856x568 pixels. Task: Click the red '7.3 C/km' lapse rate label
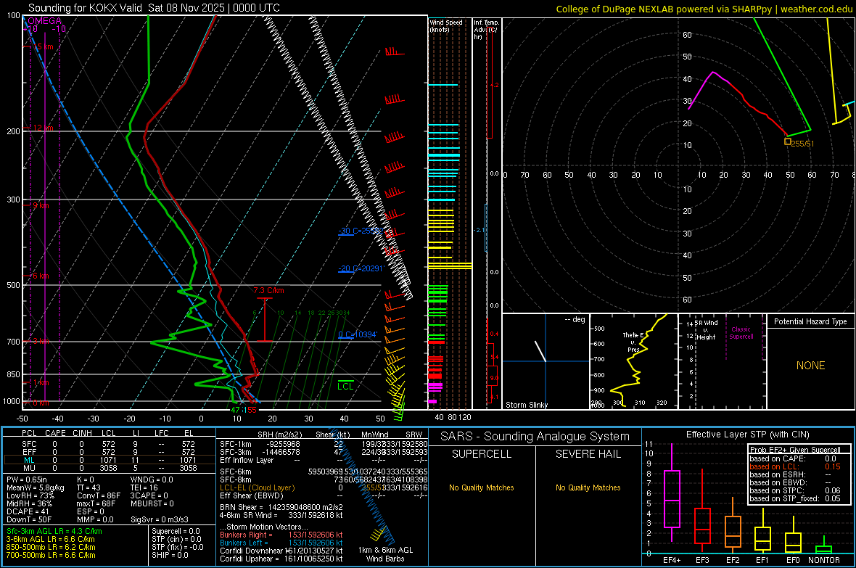[x=268, y=290]
